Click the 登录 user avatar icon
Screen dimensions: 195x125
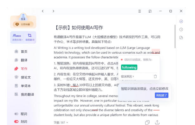[23, 17]
